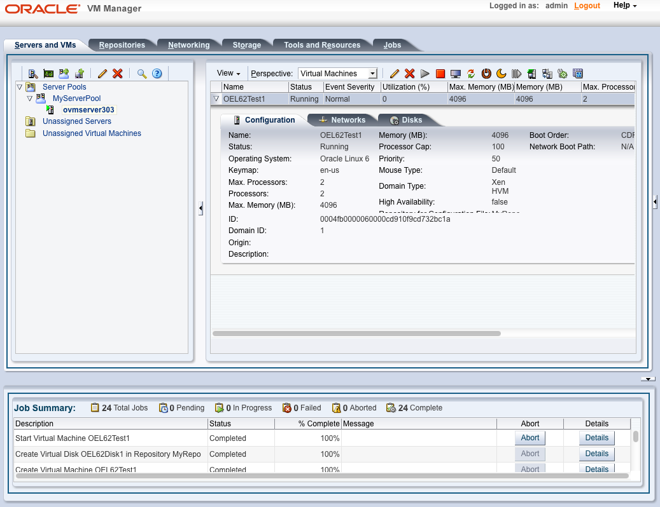The height and width of the screenshot is (507, 660).
Task: Launch the VM console monitor icon
Action: click(456, 74)
